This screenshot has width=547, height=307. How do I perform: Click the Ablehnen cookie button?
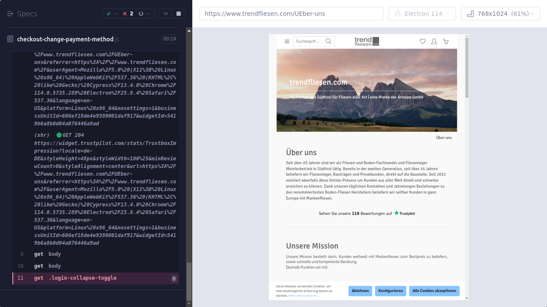coord(360,291)
